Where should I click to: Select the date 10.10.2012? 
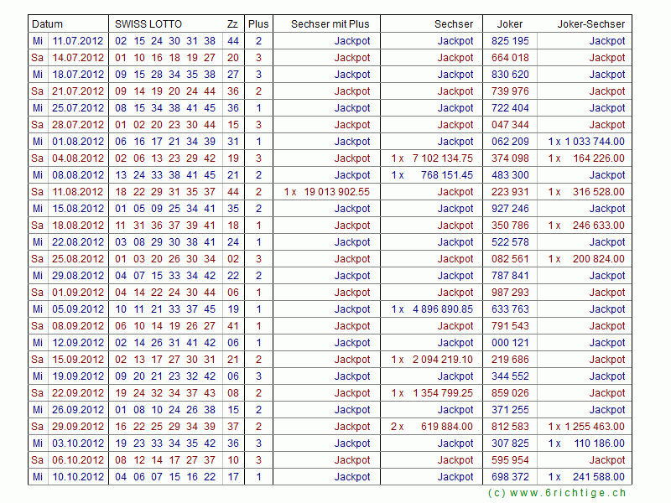(x=78, y=477)
